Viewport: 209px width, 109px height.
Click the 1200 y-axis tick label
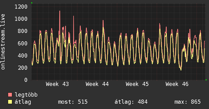(21, 7)
